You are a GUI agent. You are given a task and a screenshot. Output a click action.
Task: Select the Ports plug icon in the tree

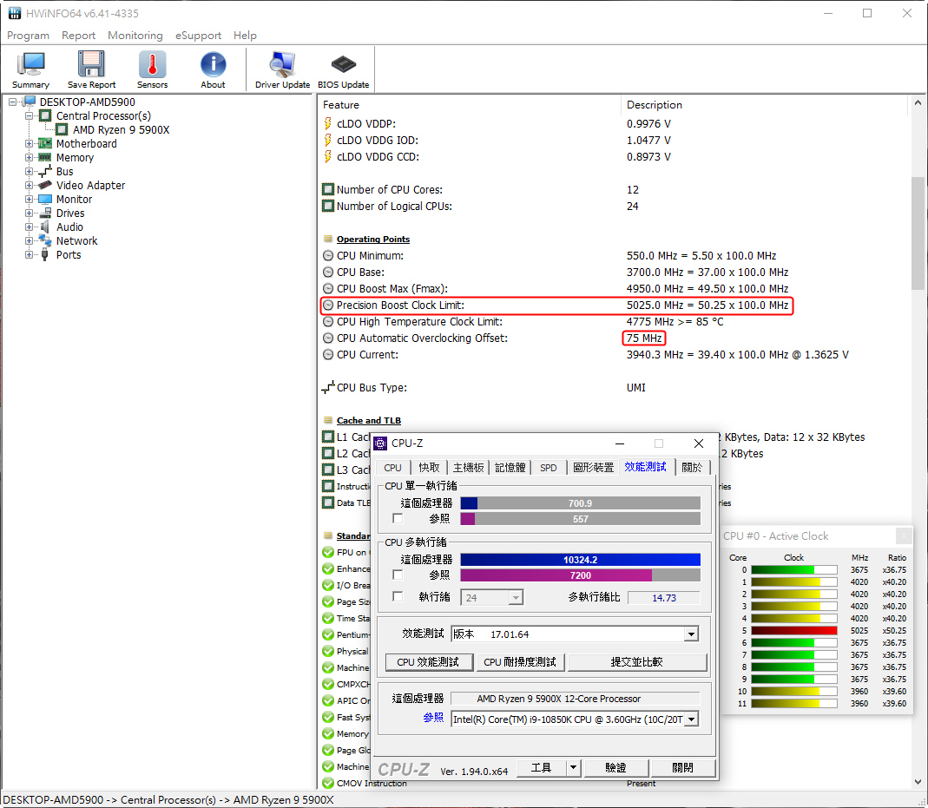pyautogui.click(x=45, y=255)
